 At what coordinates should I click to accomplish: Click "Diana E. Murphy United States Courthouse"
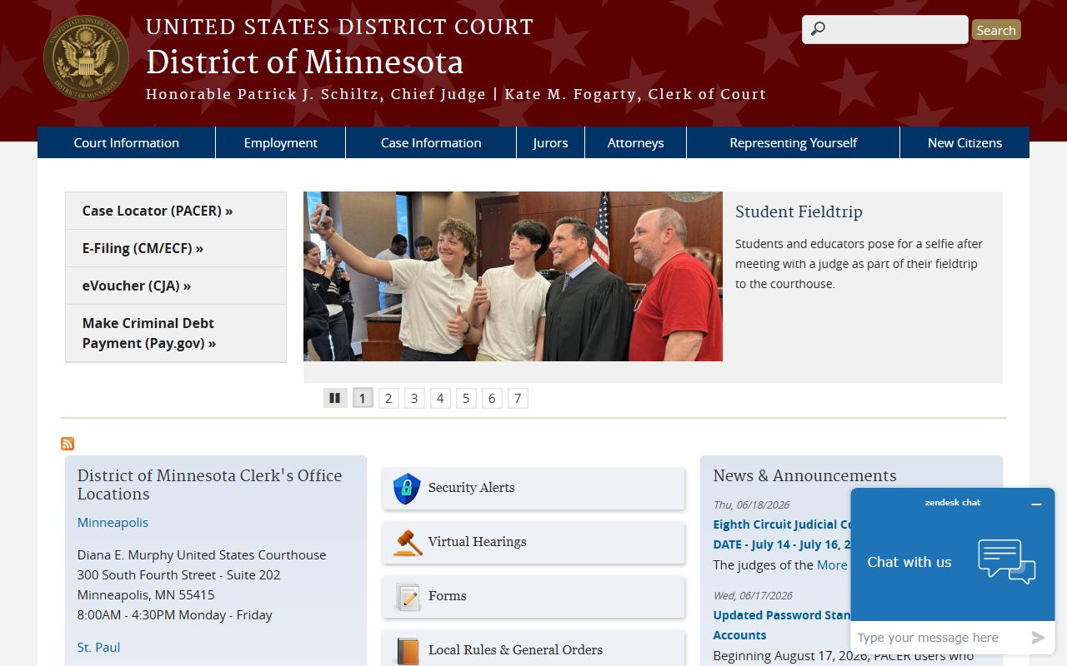click(x=202, y=555)
